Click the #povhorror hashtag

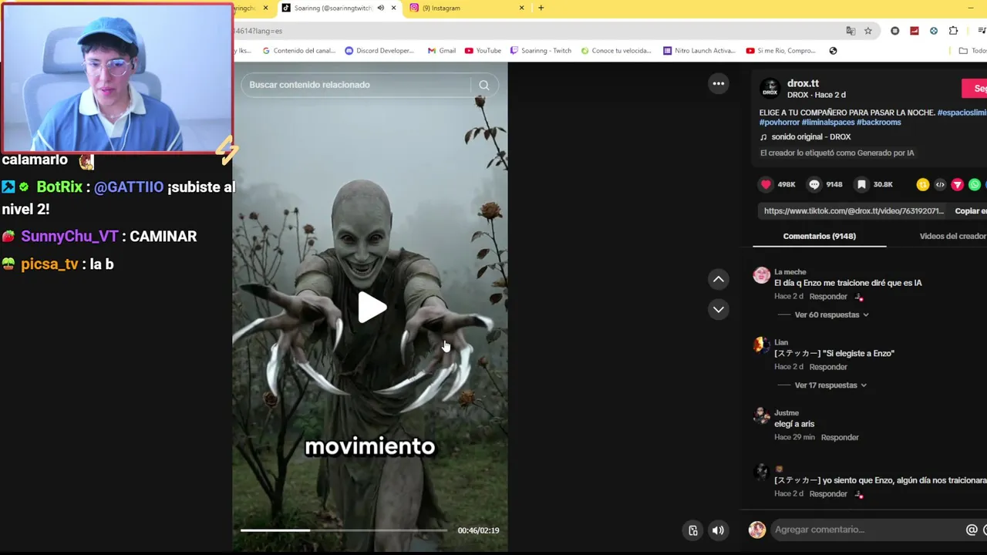[780, 123]
